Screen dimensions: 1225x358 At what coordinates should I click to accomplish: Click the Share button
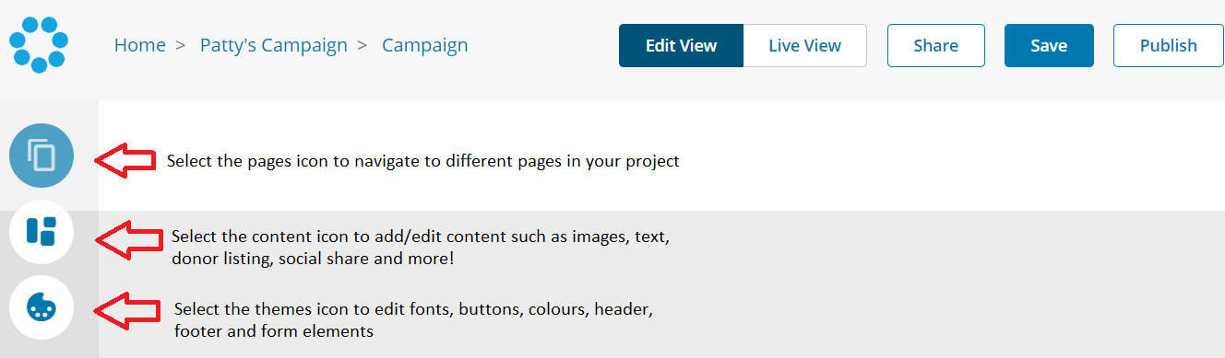pos(935,45)
